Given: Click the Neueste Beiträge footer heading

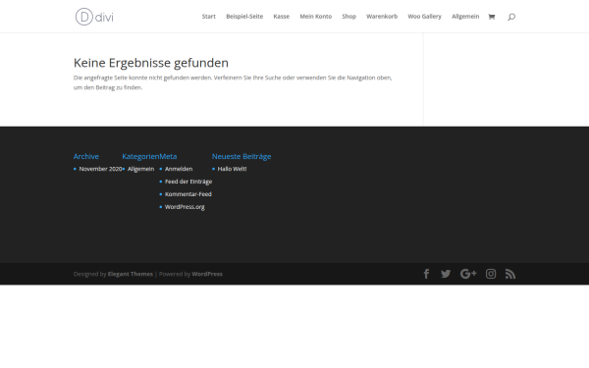Looking at the screenshot, I should tap(241, 157).
